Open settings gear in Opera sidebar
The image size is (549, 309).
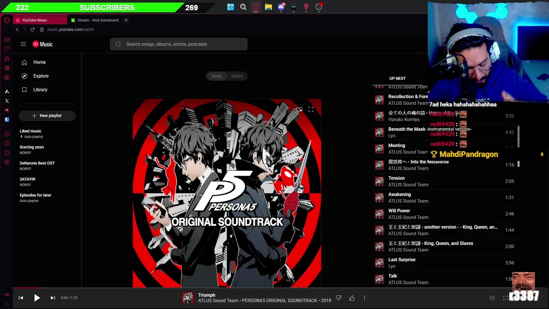[7, 162]
